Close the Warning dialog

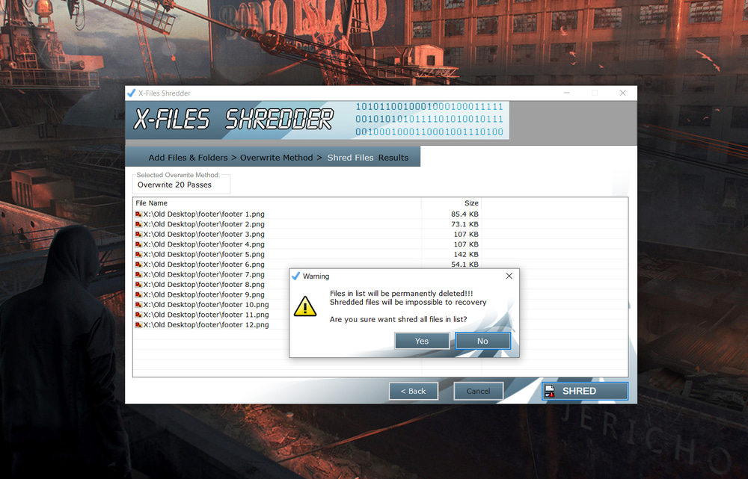pos(509,276)
